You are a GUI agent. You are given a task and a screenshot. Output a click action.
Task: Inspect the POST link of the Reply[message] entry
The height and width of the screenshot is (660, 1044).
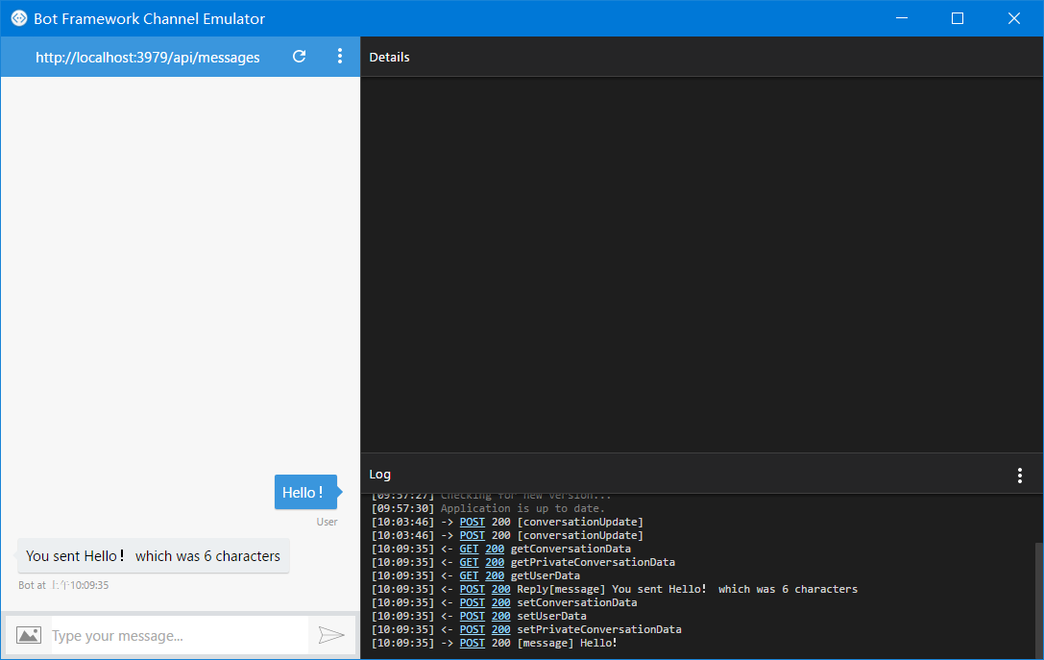tap(472, 589)
